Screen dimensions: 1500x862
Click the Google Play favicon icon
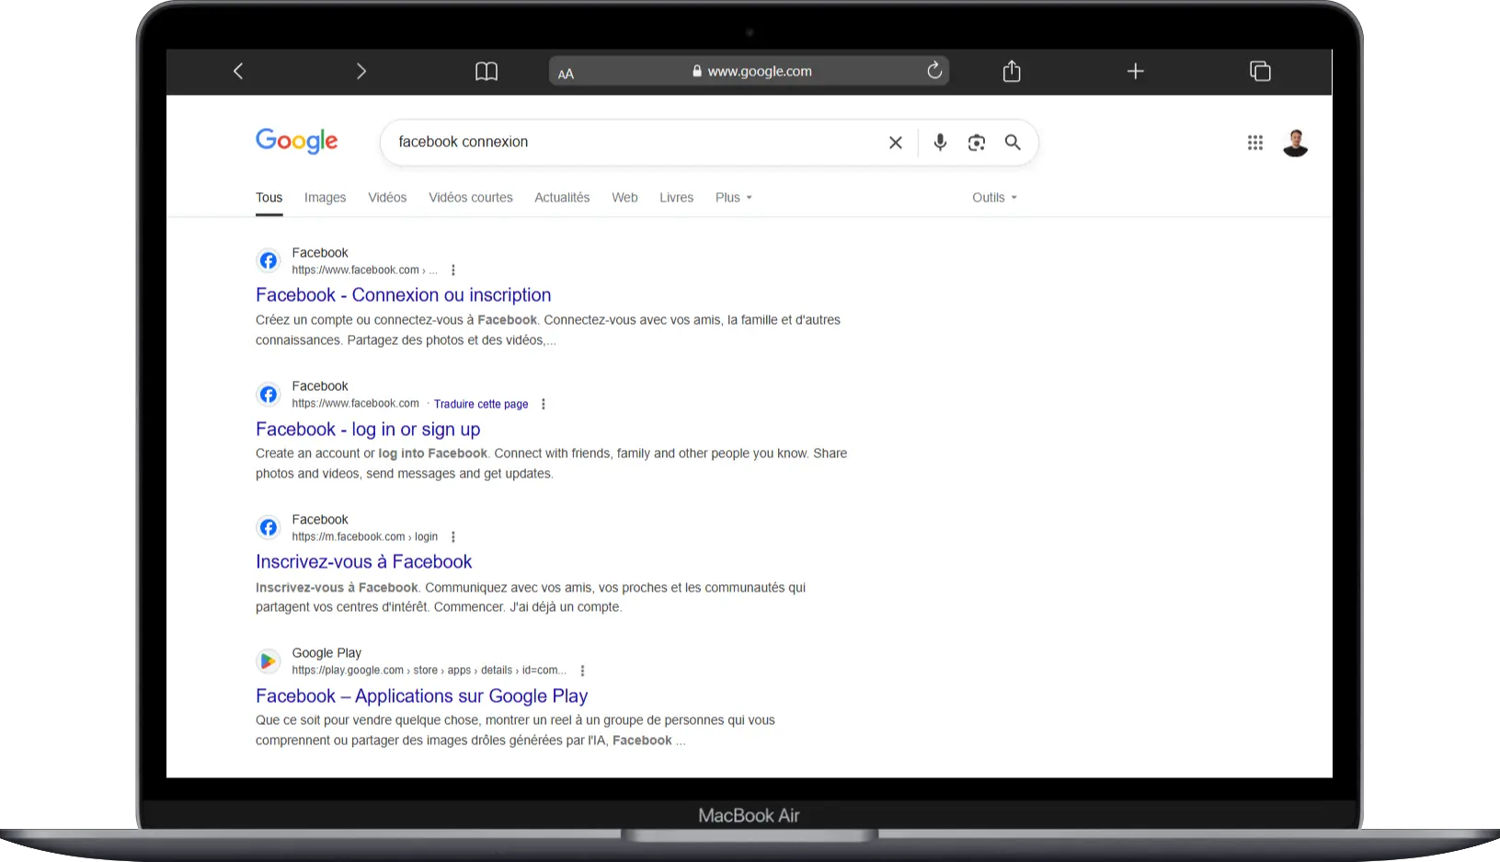(x=269, y=661)
